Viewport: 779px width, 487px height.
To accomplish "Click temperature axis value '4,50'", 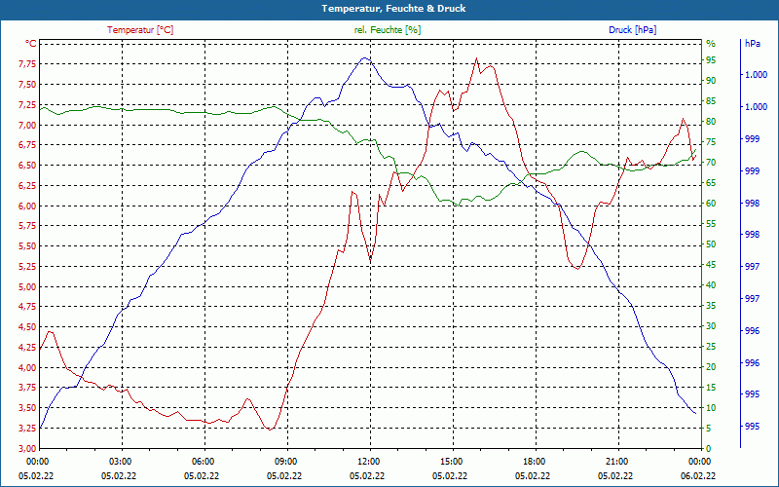I will click(x=27, y=327).
